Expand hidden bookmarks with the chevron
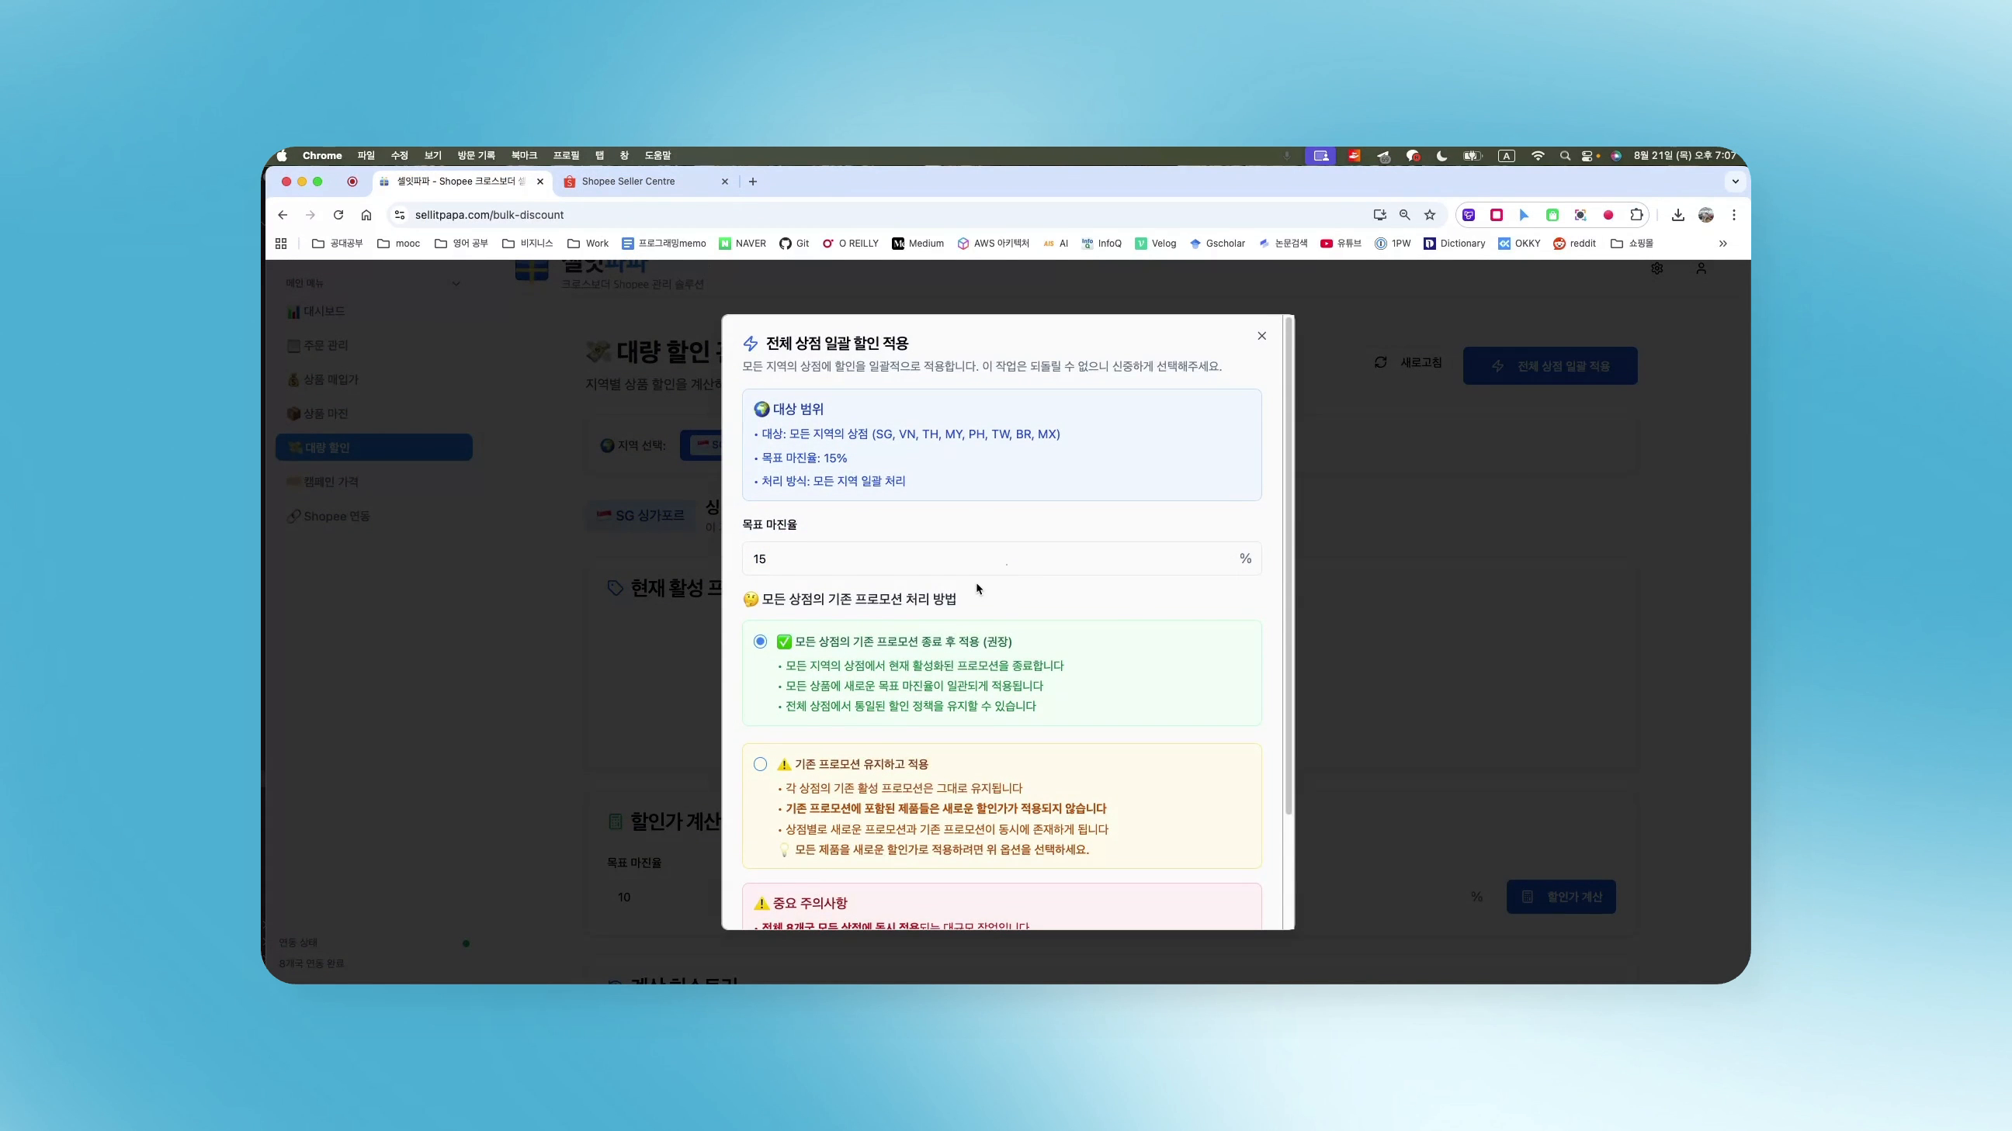This screenshot has height=1131, width=2012. (1722, 243)
